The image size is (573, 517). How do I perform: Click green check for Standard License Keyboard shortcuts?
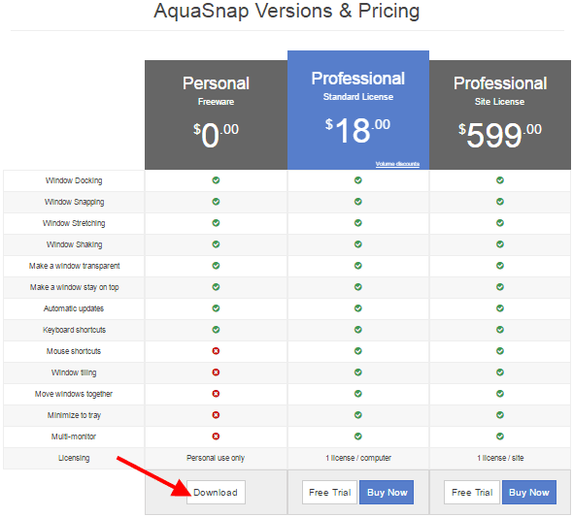[x=358, y=330]
